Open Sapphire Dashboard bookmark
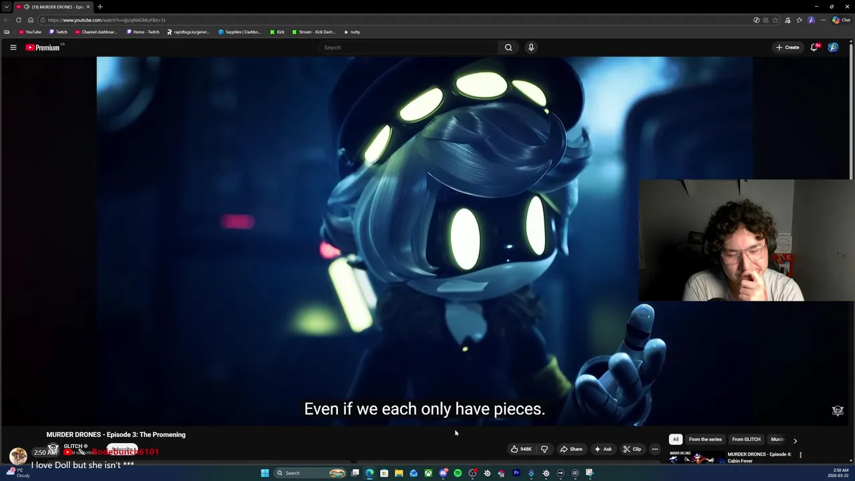Image resolution: width=855 pixels, height=481 pixels. 240,32
